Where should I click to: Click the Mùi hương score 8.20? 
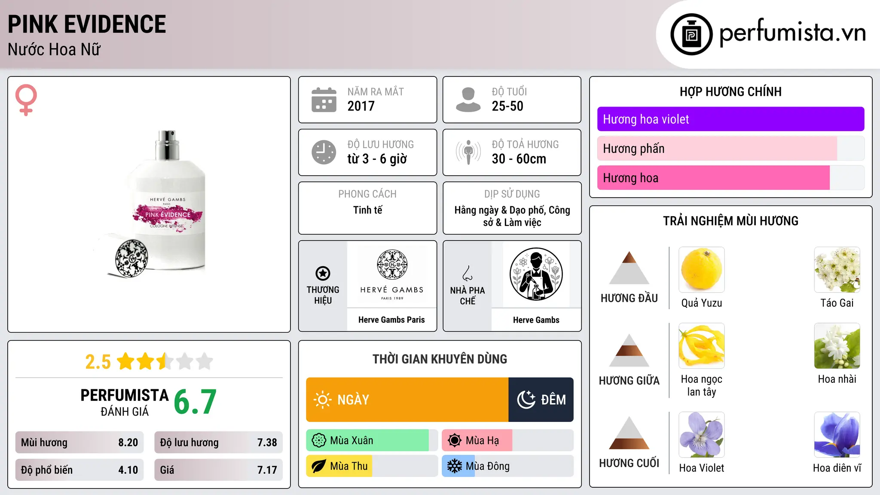point(128,443)
